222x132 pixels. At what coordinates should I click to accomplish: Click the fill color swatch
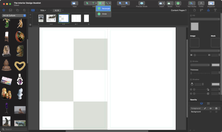(x=194, y=26)
